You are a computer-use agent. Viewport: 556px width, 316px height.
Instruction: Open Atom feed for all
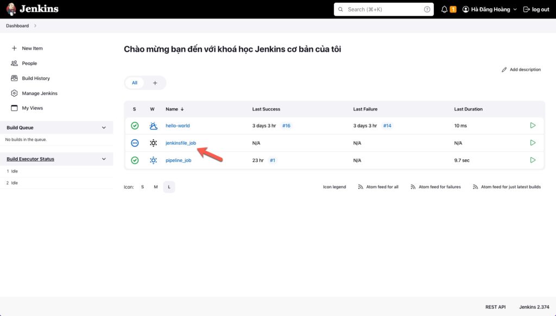[382, 187]
